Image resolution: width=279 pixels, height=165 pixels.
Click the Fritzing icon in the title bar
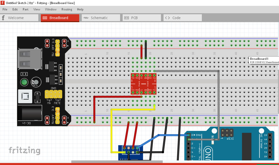coord(2,3)
